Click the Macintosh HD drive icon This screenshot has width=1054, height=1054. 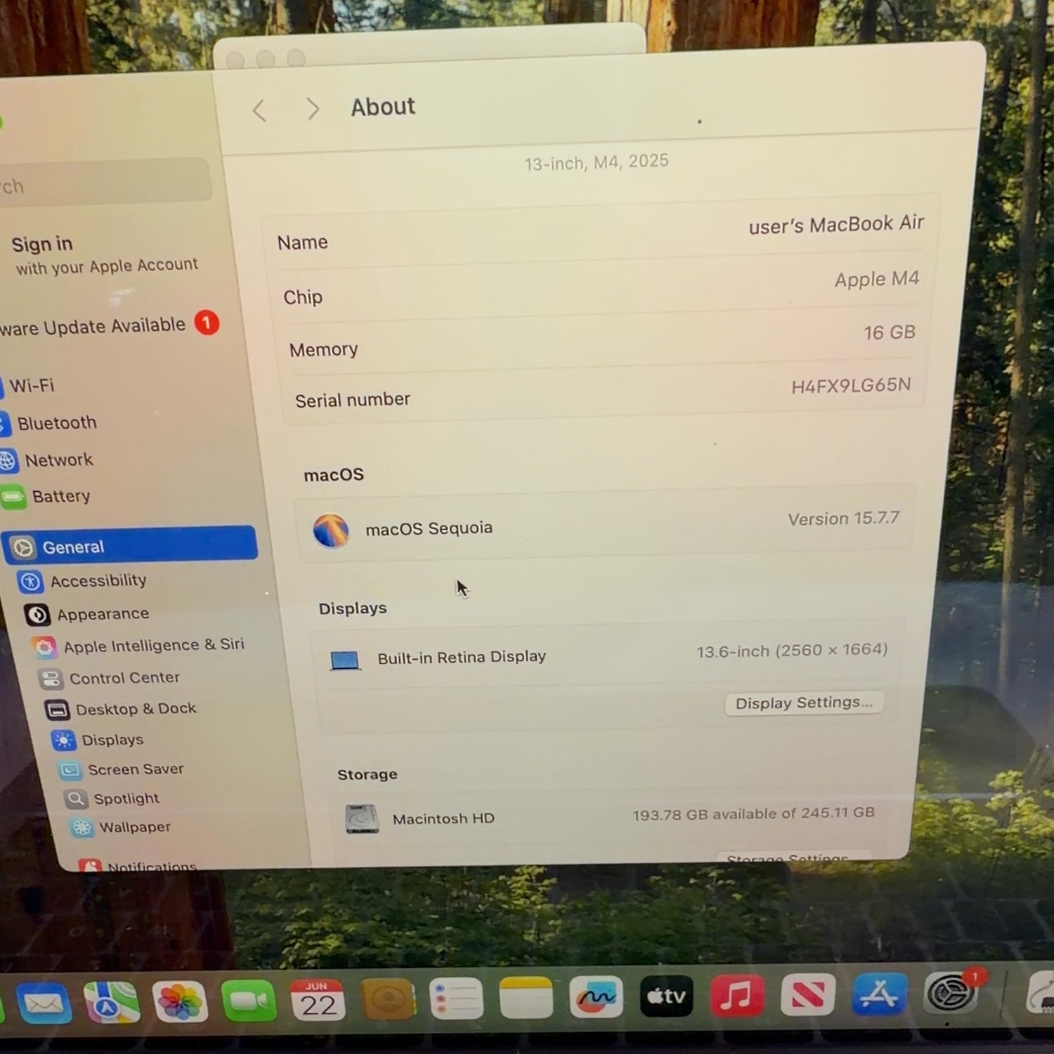[x=363, y=819]
